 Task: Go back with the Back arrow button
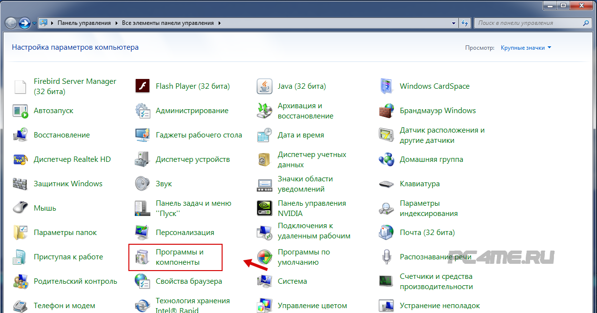point(11,23)
